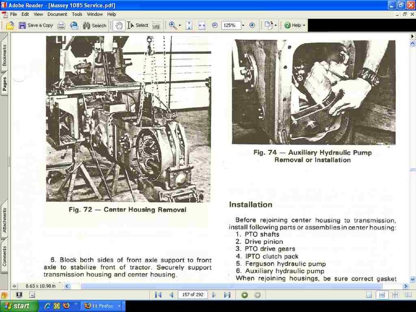Click Save a Copy button
This screenshot has height=312, width=416.
(36, 26)
